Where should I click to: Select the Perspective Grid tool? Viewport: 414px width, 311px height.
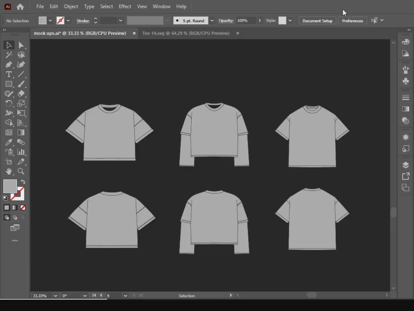click(21, 123)
